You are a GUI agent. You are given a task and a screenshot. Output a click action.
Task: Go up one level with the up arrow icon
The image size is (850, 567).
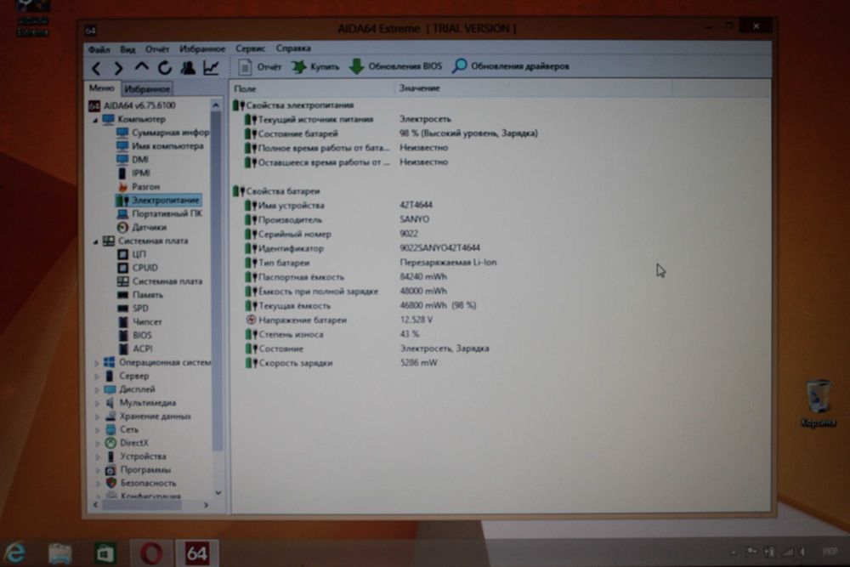tap(141, 67)
